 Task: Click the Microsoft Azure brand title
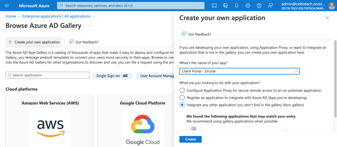pyautogui.click(x=34, y=6)
